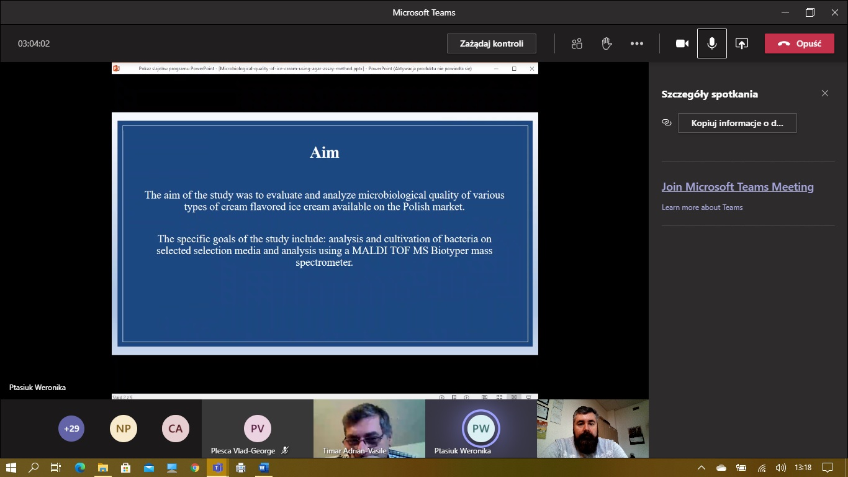848x477 pixels.
Task: Open the Join Microsoft Teams Meeting link
Action: 737,187
